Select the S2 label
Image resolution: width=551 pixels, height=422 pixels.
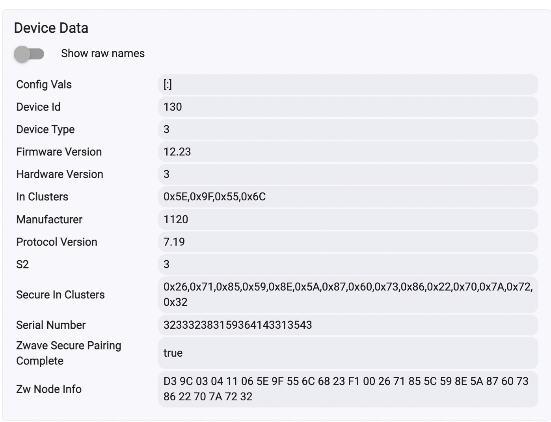(x=22, y=264)
